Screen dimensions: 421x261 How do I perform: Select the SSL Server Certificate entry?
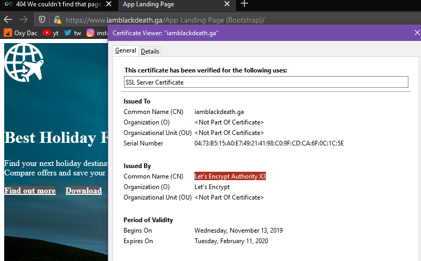[266, 82]
